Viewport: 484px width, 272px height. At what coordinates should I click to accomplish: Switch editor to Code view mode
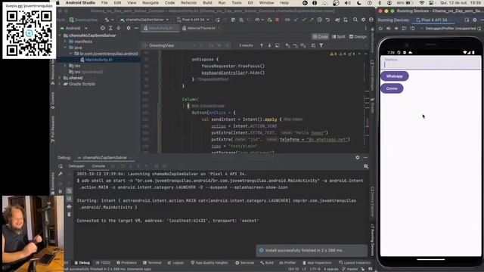pyautogui.click(x=320, y=37)
